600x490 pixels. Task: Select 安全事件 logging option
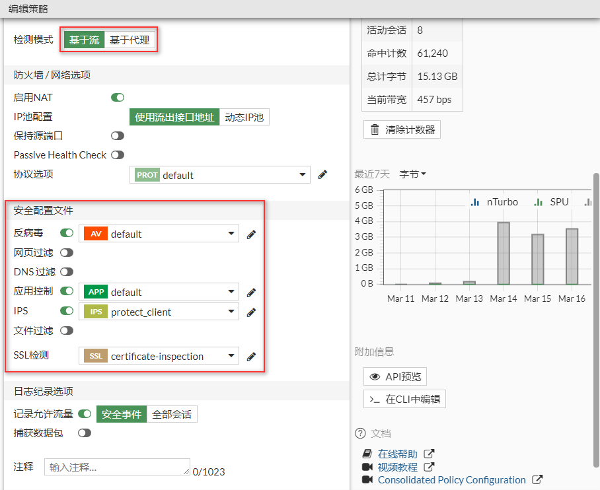pos(122,414)
